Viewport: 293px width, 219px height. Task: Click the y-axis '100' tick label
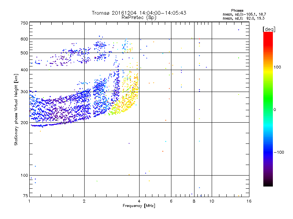24,175
